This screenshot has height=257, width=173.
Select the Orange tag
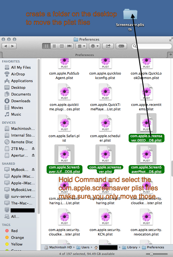coord(15,237)
